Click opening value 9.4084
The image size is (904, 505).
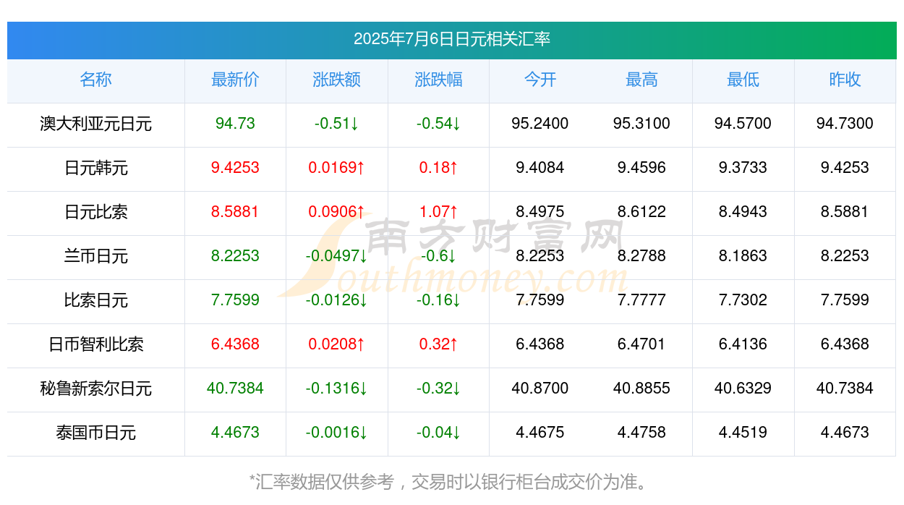coord(540,168)
